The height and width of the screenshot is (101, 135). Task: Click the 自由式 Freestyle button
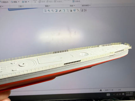click(x=76, y=1)
